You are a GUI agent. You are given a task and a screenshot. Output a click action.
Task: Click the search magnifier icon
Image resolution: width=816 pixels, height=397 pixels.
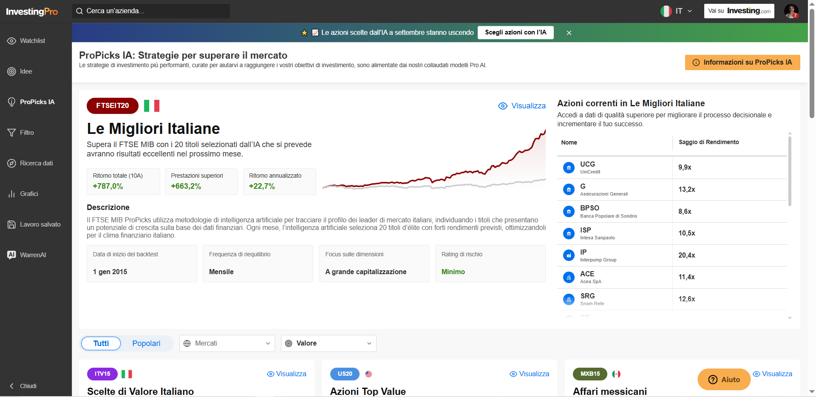point(79,11)
